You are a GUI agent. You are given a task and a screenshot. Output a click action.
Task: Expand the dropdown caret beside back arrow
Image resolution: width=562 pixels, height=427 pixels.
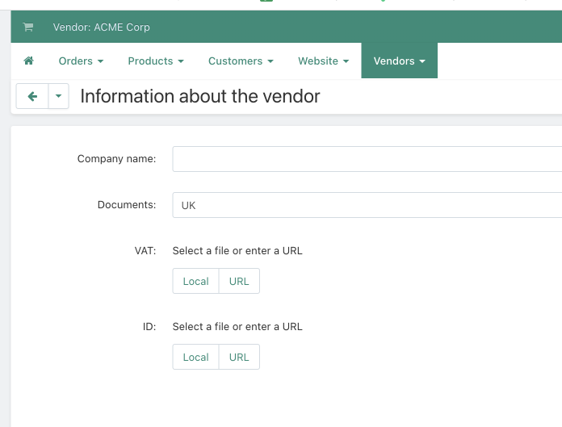click(58, 97)
